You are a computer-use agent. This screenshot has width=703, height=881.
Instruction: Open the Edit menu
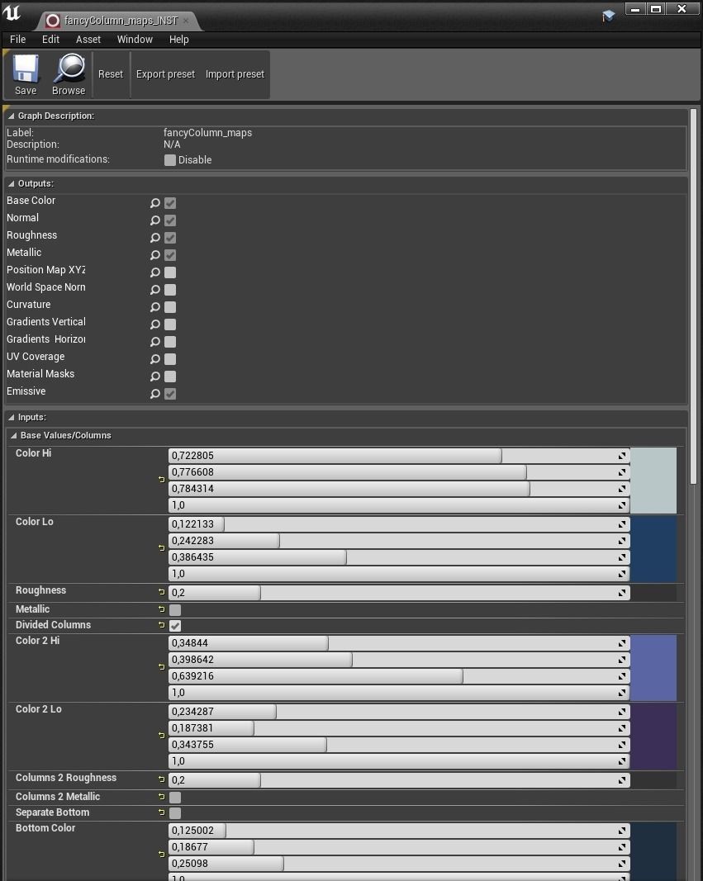(50, 40)
